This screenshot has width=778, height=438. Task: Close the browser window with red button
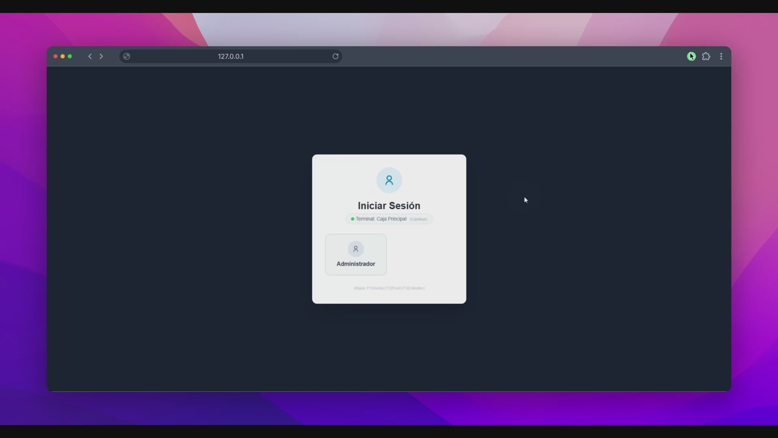click(56, 56)
